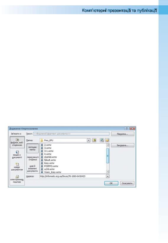The height and width of the screenshot is (243, 168).
Task: Click the Підказка button
Action: (123, 134)
